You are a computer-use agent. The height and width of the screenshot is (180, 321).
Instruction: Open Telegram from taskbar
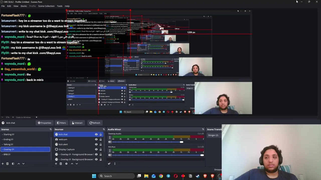click(x=168, y=176)
